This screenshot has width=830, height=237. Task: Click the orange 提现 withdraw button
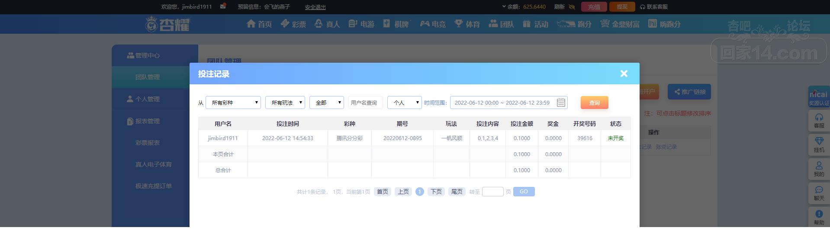(x=622, y=7)
